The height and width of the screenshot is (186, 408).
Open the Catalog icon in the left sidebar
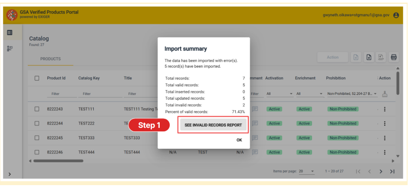point(10,33)
